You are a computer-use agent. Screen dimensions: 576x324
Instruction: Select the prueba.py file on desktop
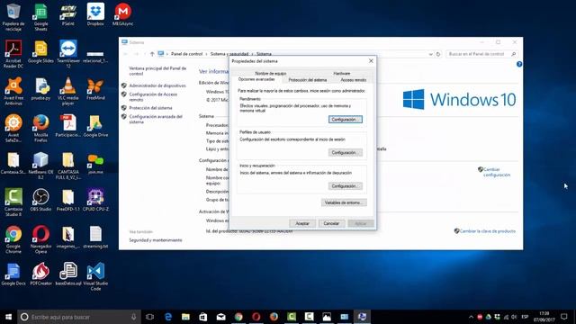coord(40,88)
